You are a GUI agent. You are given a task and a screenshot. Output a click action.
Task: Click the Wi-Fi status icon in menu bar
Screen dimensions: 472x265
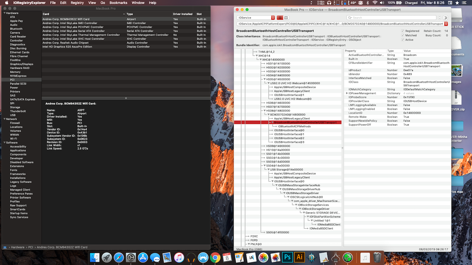(375, 3)
